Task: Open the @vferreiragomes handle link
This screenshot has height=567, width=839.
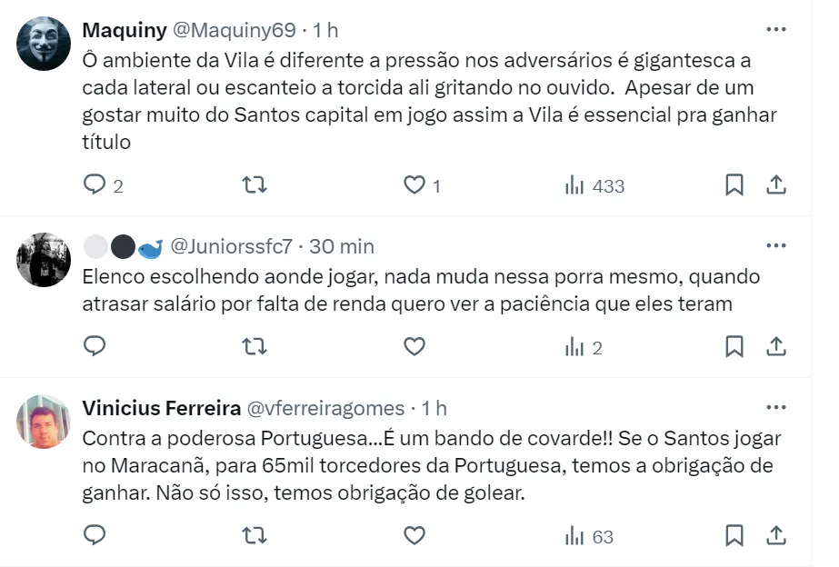Action: [x=325, y=408]
